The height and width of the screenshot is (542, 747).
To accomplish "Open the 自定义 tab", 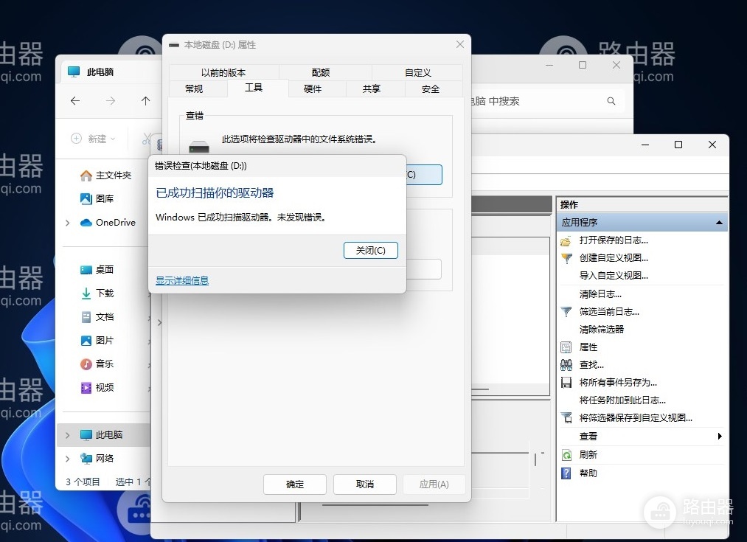I will pos(418,72).
